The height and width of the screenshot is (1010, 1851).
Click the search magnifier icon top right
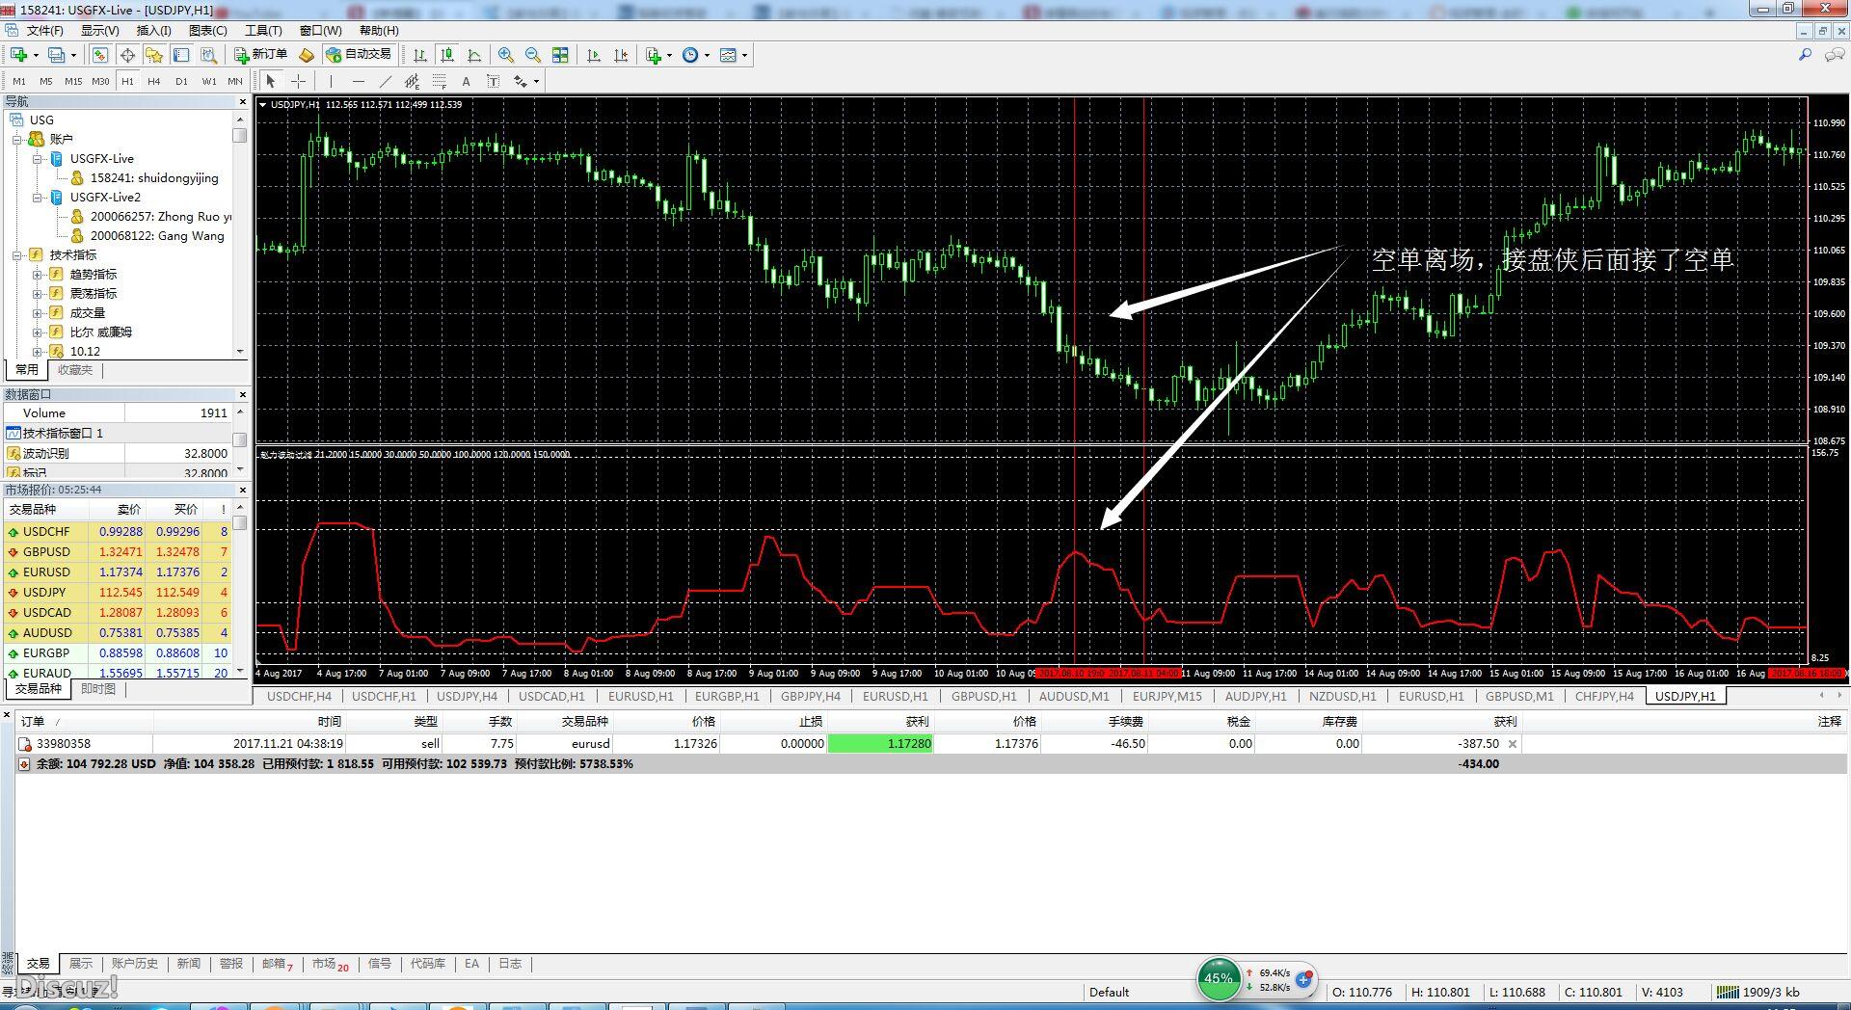[x=1805, y=55]
